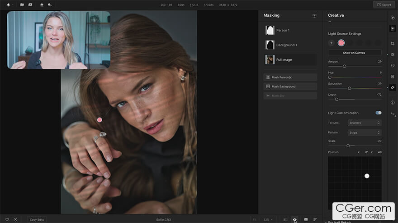Click the 3648 x 5472 dimensions text
This screenshot has height=223, width=398.
pyautogui.click(x=228, y=5)
